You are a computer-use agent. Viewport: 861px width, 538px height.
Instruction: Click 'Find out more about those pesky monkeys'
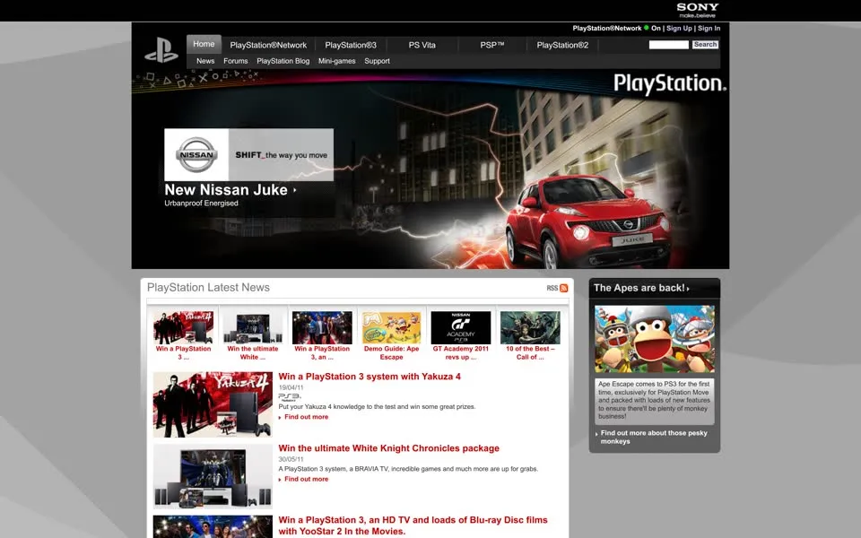click(654, 437)
